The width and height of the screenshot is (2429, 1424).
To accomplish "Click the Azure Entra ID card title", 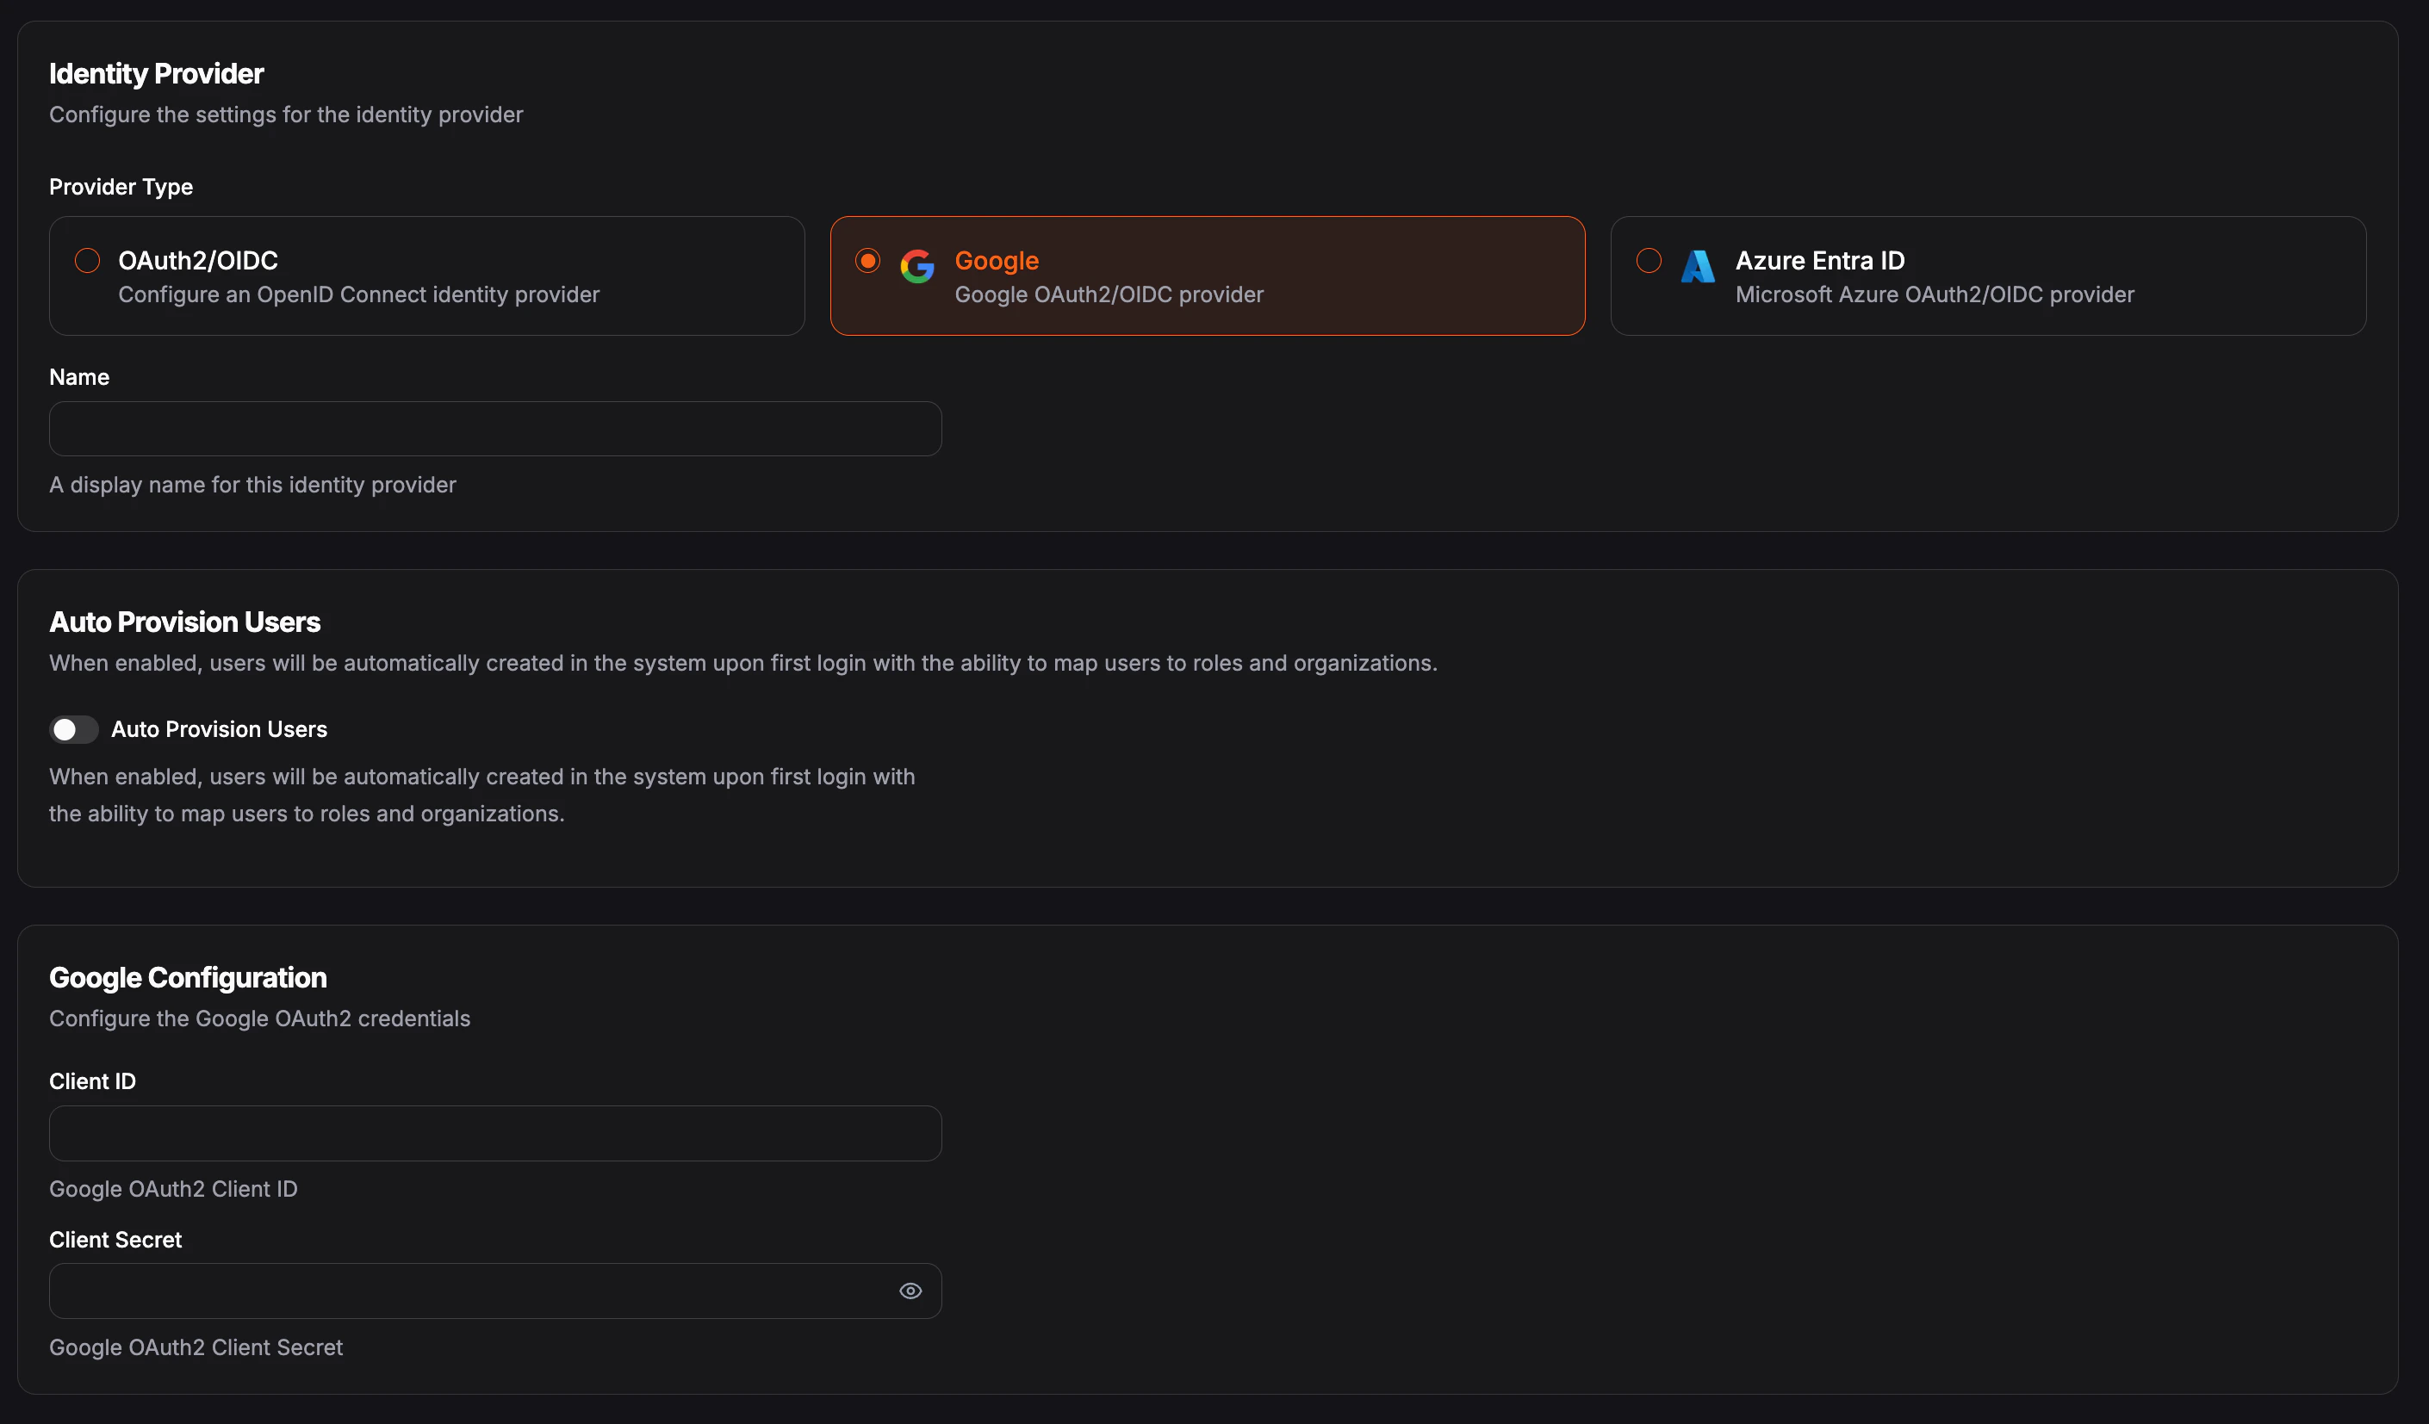I will [x=1819, y=260].
